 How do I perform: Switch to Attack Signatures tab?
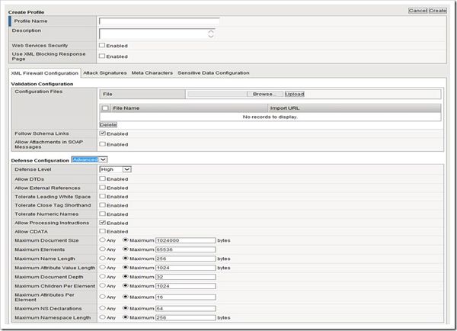pyautogui.click(x=104, y=72)
